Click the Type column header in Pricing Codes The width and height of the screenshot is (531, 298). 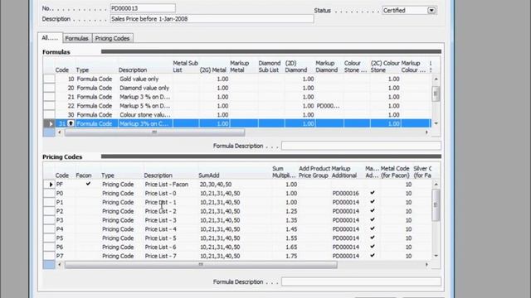(x=108, y=175)
